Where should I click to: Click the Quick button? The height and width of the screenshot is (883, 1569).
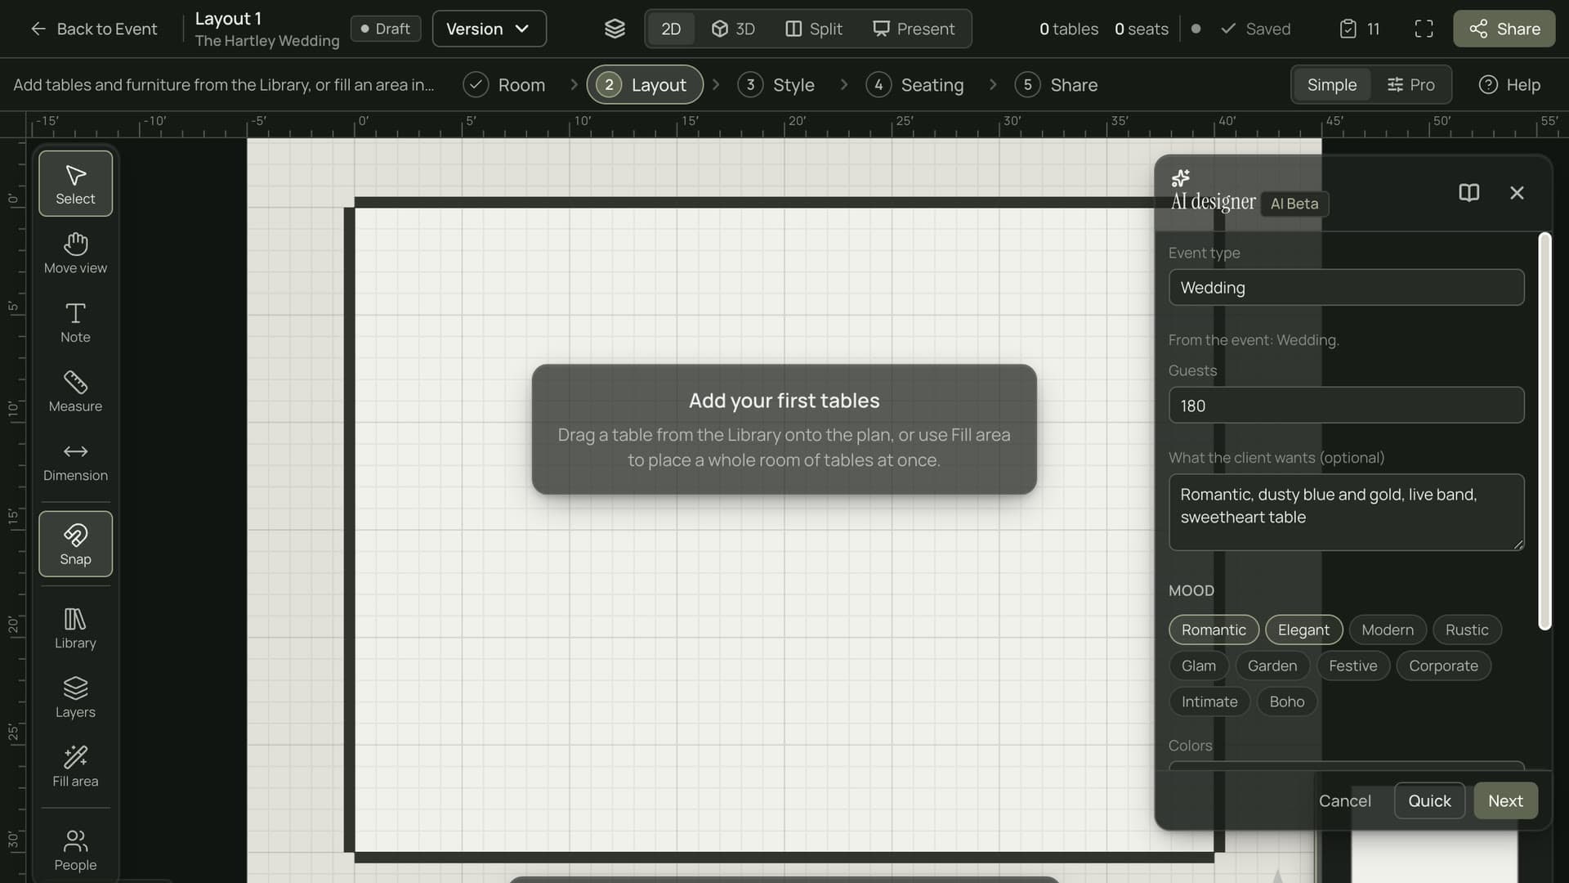coord(1429,801)
